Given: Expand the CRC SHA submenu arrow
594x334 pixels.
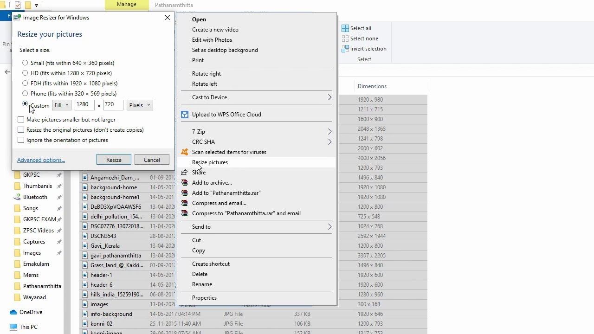Looking at the screenshot, I should (x=329, y=141).
